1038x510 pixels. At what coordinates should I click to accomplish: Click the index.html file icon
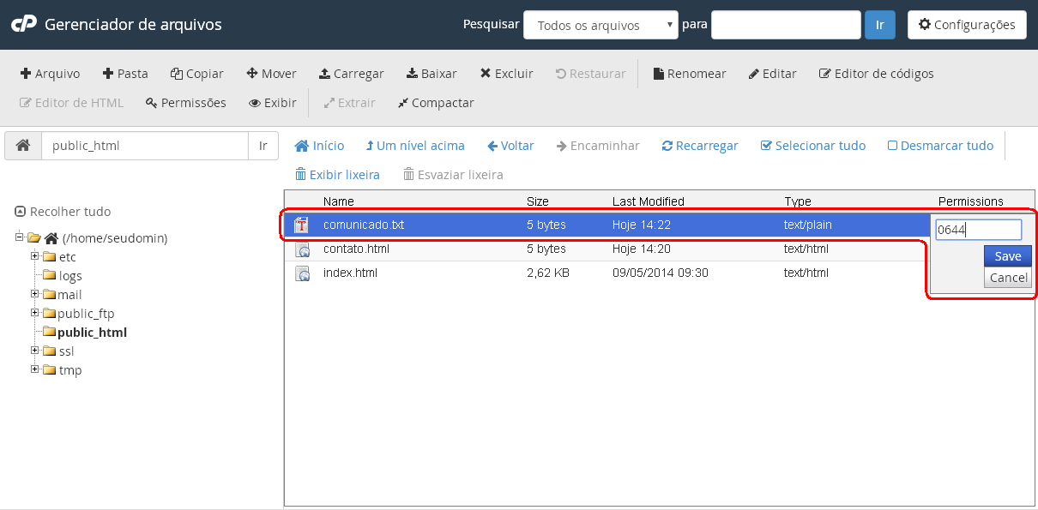tap(302, 273)
